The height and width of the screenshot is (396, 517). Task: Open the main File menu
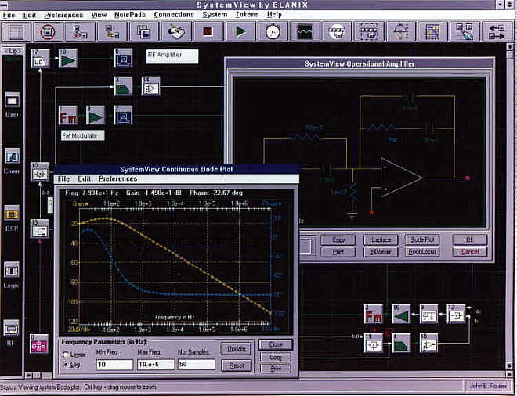pyautogui.click(x=9, y=15)
